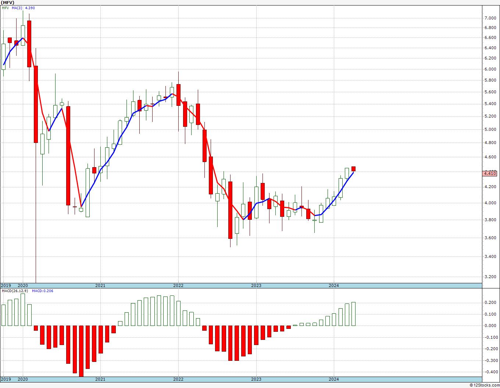The width and height of the screenshot is (500, 388).
Task: Click the 3.800 price axis label
Action: click(x=490, y=220)
